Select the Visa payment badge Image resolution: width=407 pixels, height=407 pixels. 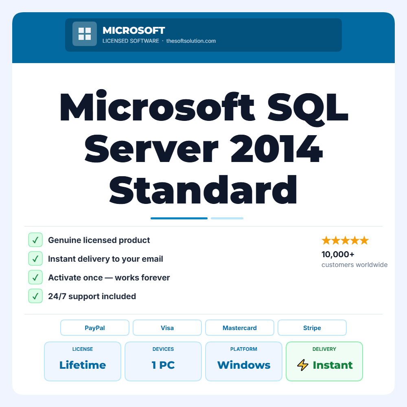[x=167, y=328]
